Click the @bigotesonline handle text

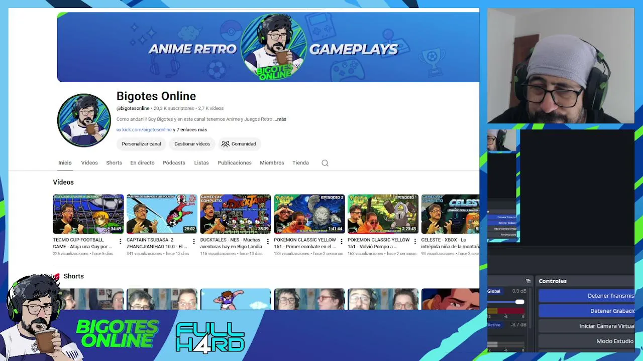pos(133,108)
